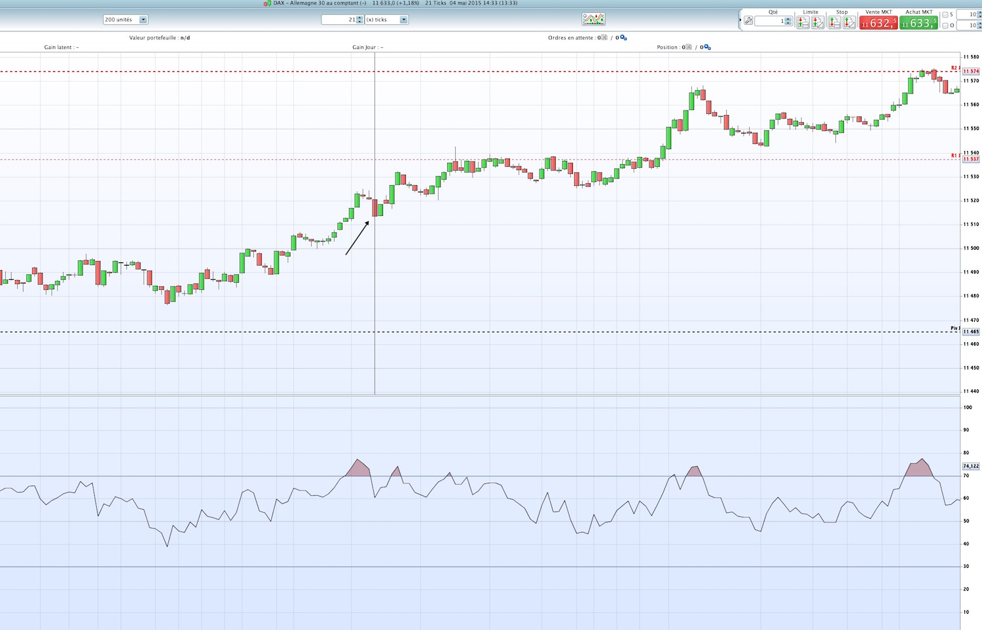Image resolution: width=982 pixels, height=630 pixels.
Task: Decrease the tick count with the down arrow
Action: (x=359, y=22)
